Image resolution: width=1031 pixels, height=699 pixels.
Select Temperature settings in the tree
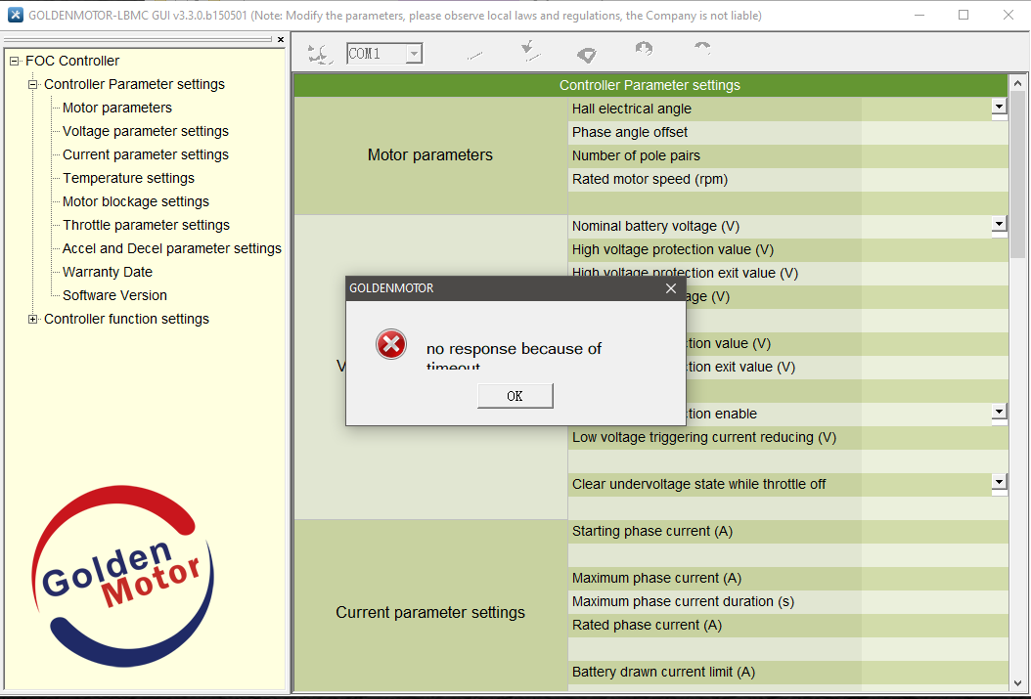click(x=128, y=178)
